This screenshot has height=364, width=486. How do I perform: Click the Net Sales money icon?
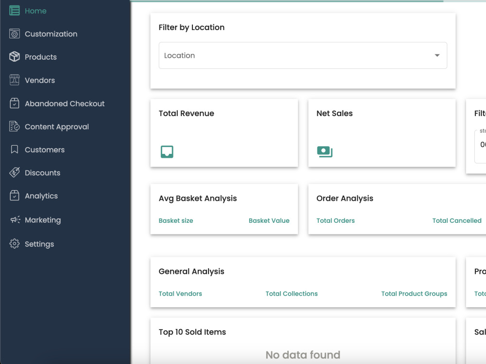click(325, 151)
